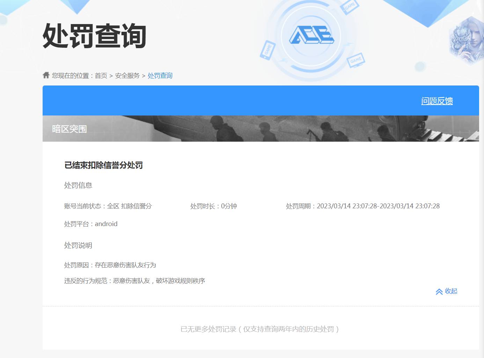Click the 处罚信息 section label

78,185
